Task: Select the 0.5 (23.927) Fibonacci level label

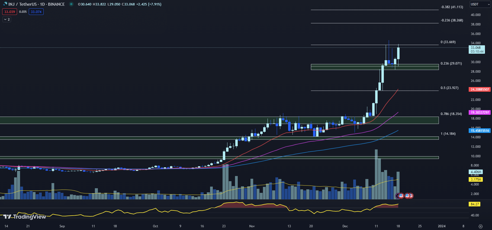Action: tap(449, 88)
